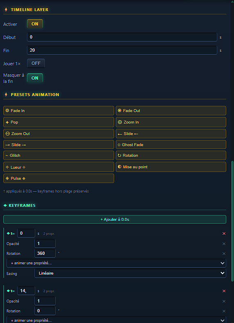
Task: Click the Opacité value in keyframe t=14
Action: (45, 301)
